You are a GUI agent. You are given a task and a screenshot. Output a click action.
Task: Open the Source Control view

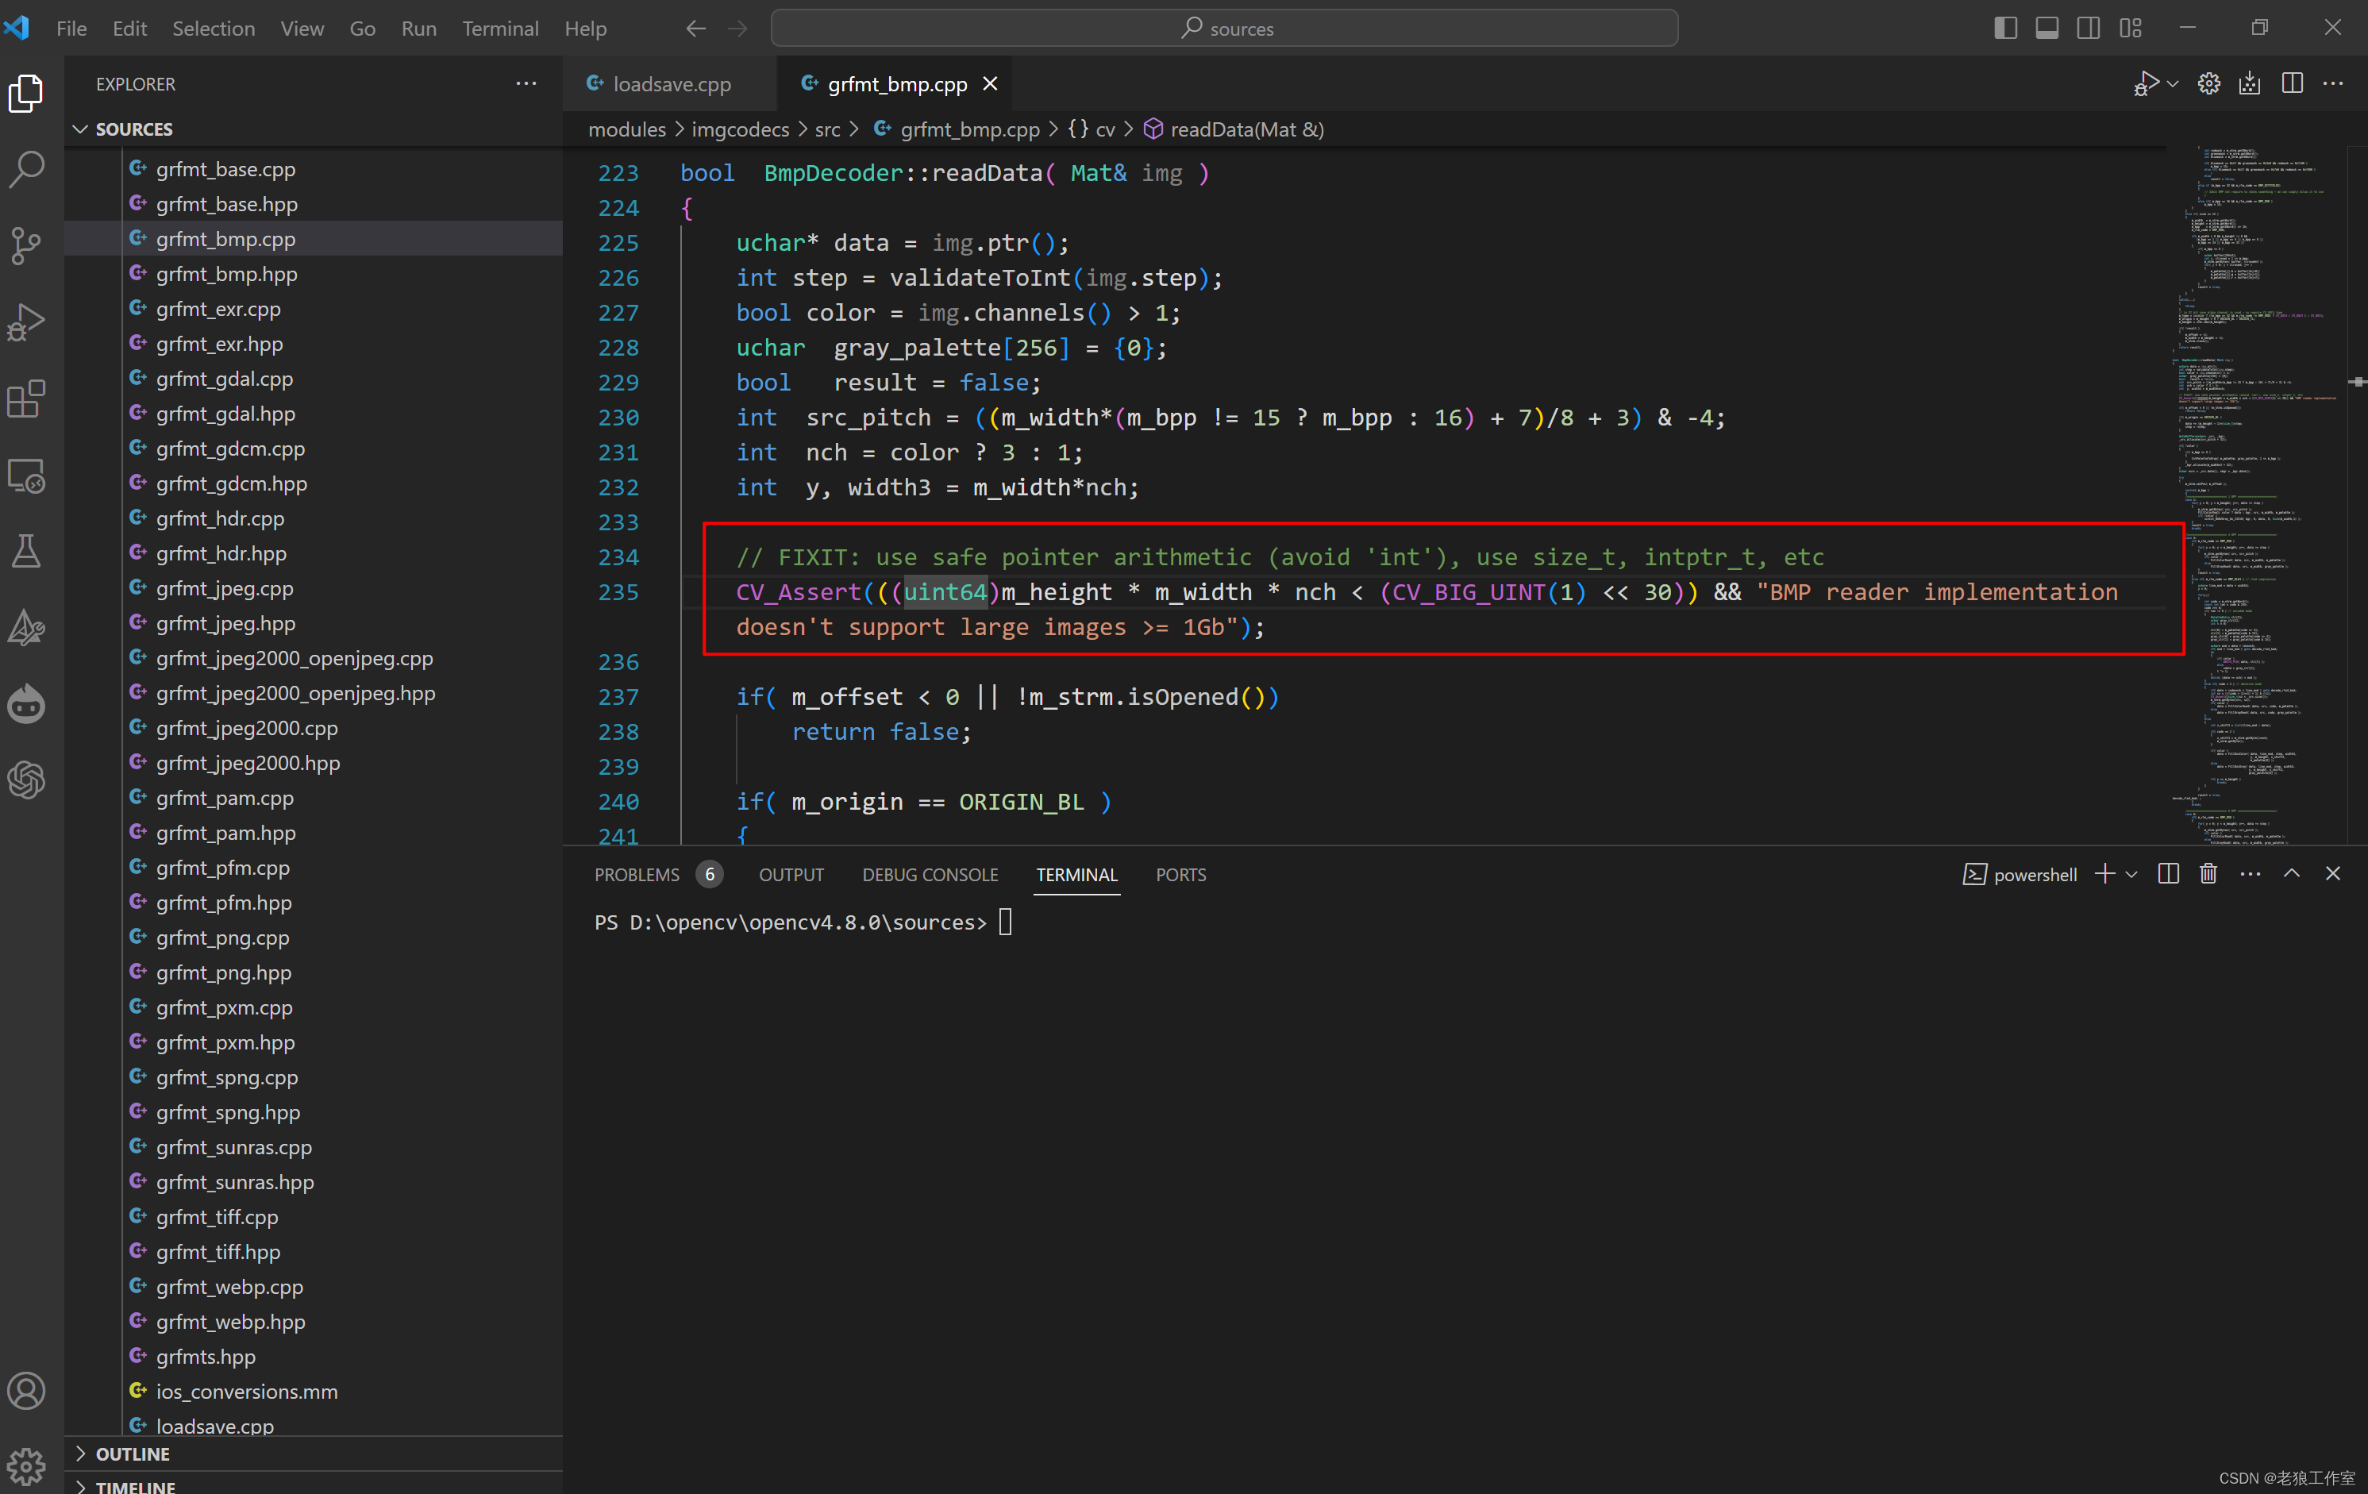(26, 246)
